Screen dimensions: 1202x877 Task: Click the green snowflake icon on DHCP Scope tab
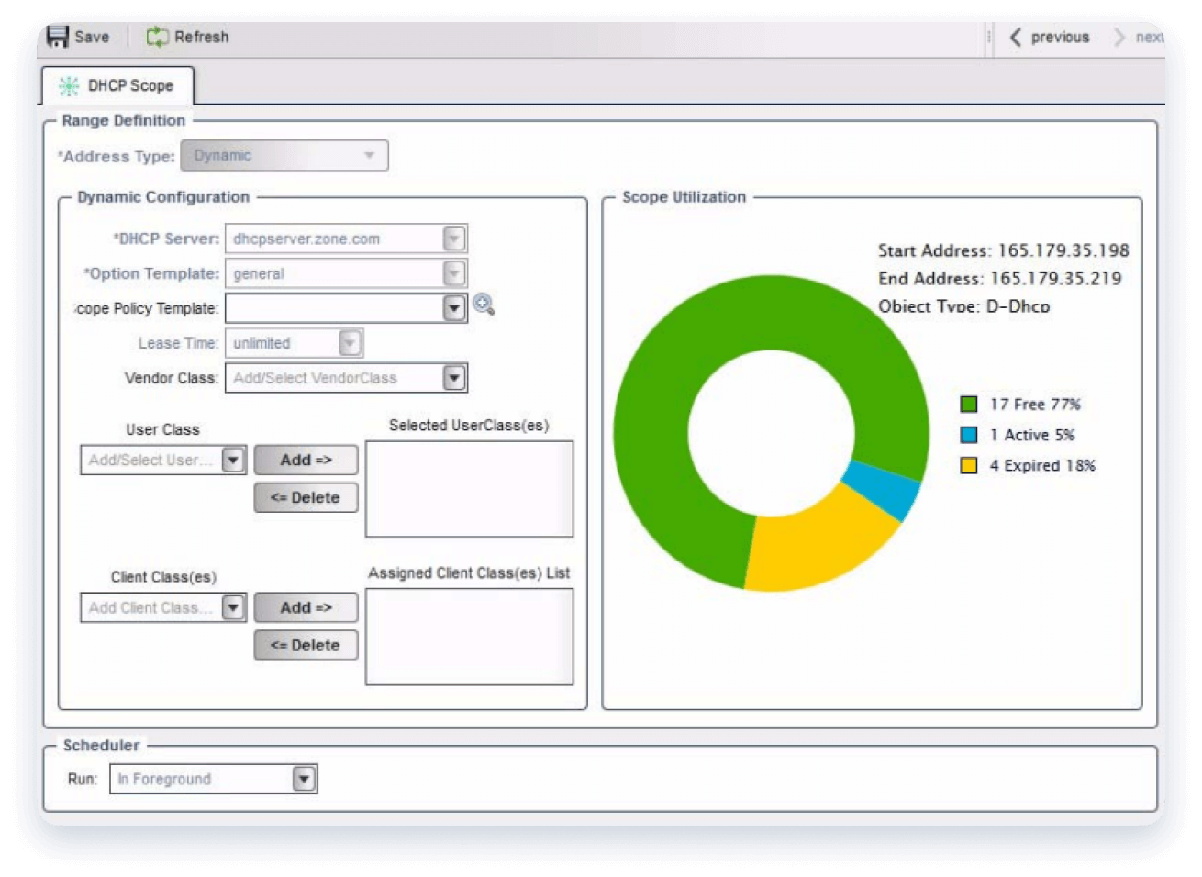coord(67,85)
